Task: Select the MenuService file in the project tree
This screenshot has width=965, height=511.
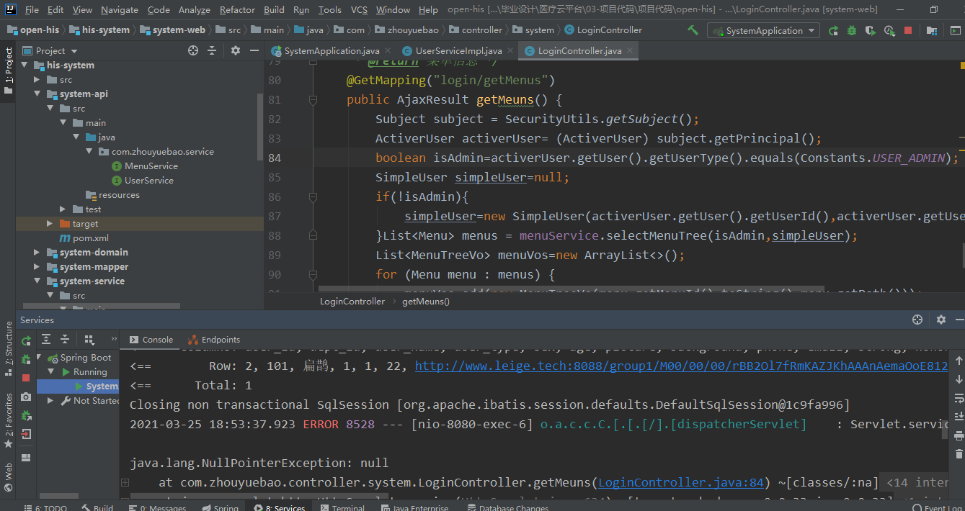Action: click(x=151, y=166)
